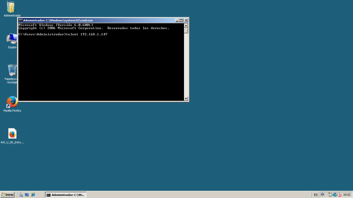
Task: Open the network connection tray icon
Action: tap(335, 195)
